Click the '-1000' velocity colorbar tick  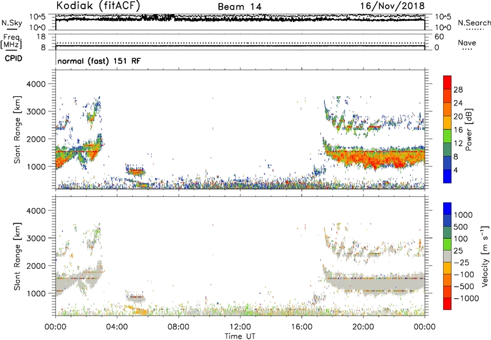(x=466, y=298)
